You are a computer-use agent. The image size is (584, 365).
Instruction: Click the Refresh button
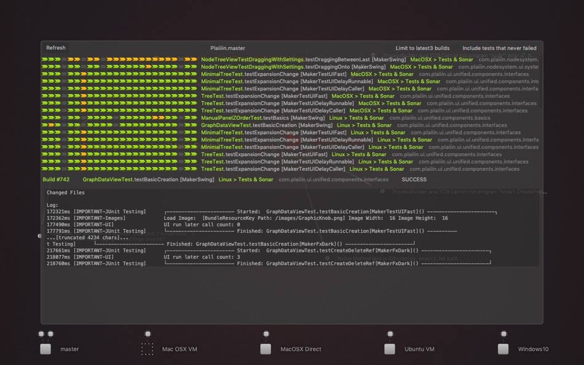[56, 48]
